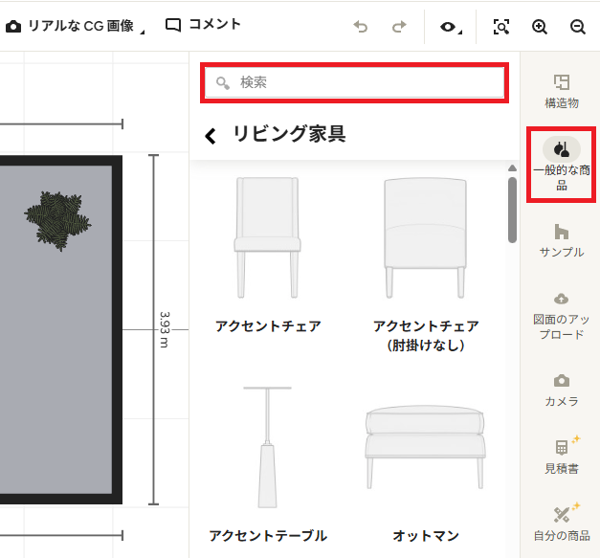Open the 見積書 sidebar tab
600x558 pixels.
click(x=562, y=456)
